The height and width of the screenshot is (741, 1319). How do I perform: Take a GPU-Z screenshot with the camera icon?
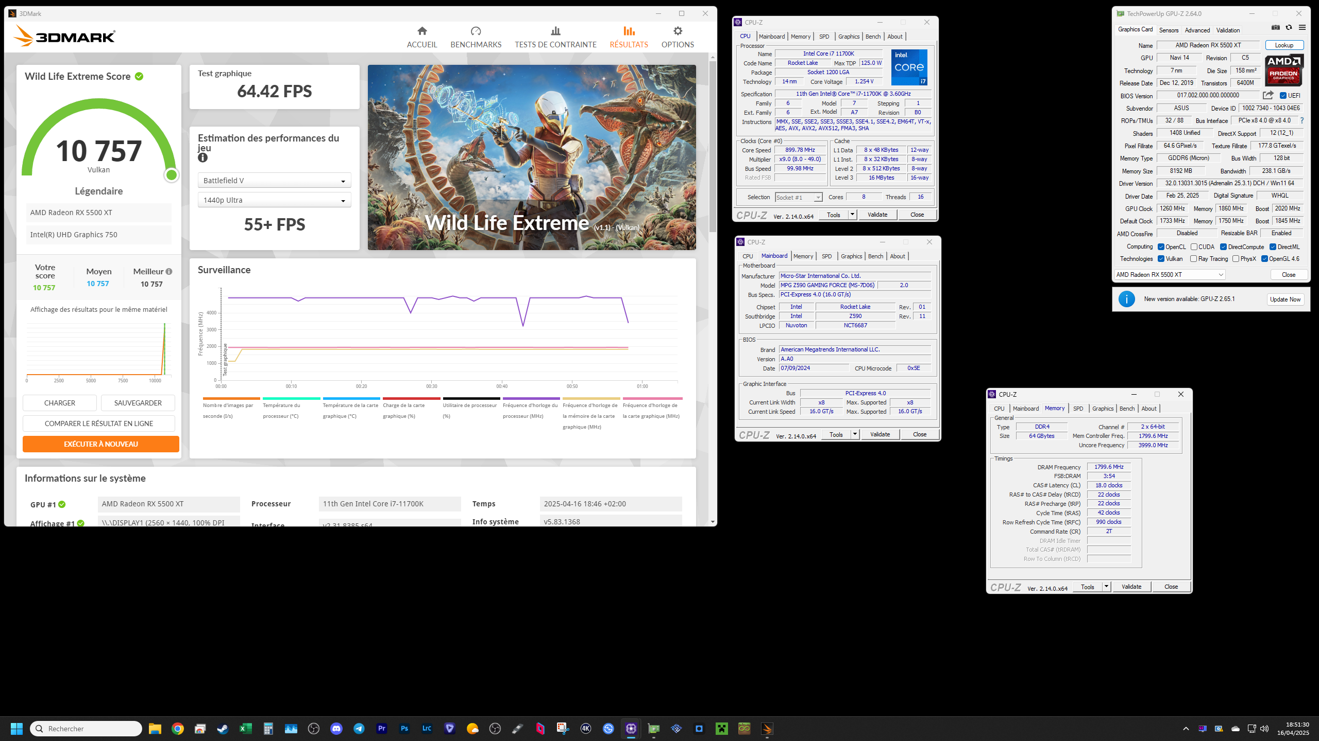1276,28
